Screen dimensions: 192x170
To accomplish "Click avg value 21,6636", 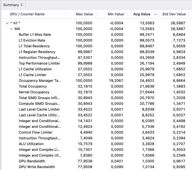I will [147, 87].
